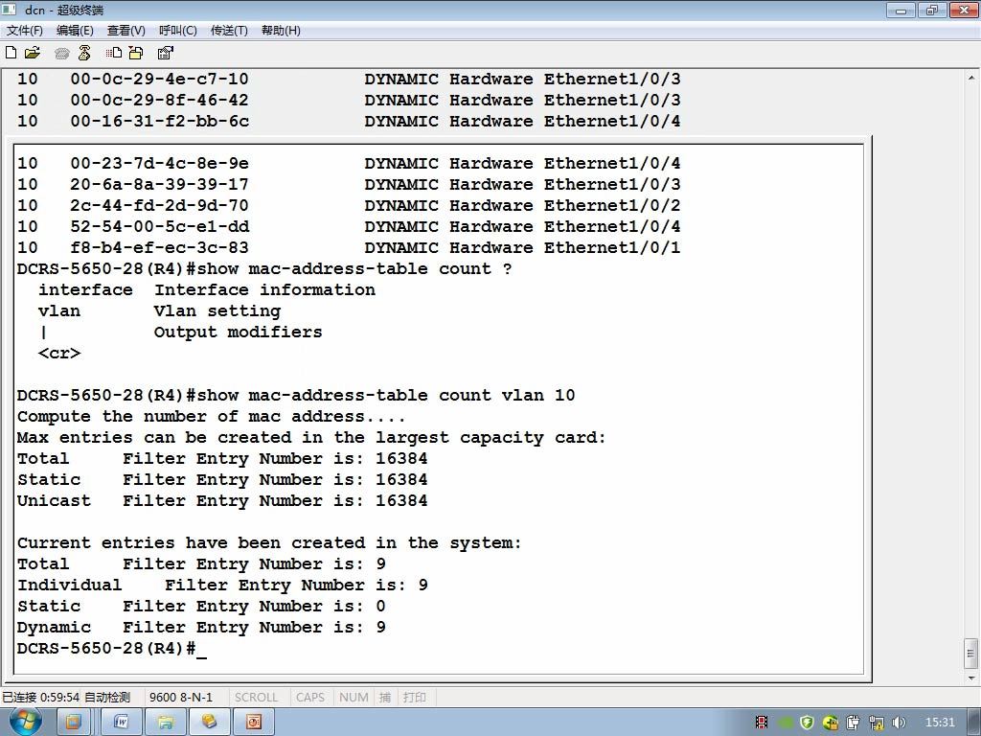Open the 文件(F) menu

[x=24, y=30]
